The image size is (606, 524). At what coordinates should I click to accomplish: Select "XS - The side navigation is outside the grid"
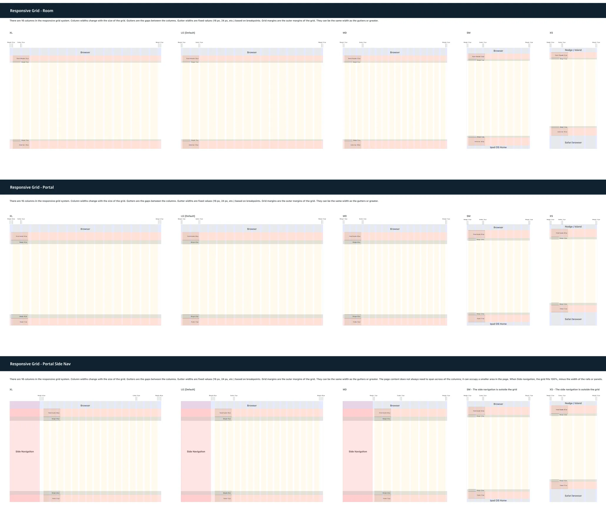pyautogui.click(x=574, y=389)
